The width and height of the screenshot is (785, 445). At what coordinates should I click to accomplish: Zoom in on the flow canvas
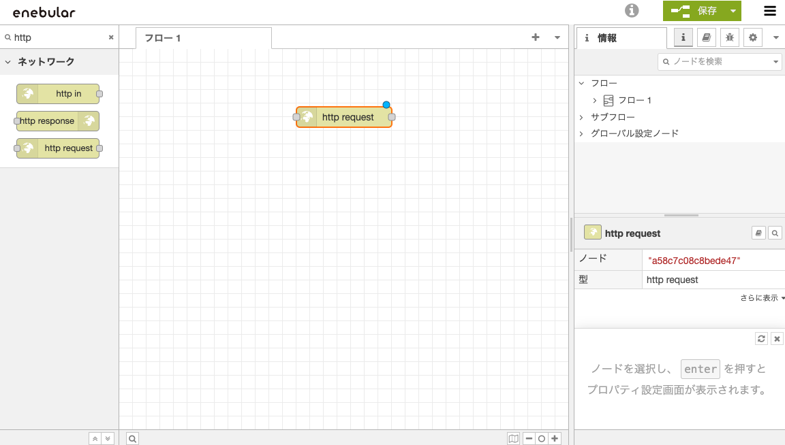click(555, 439)
